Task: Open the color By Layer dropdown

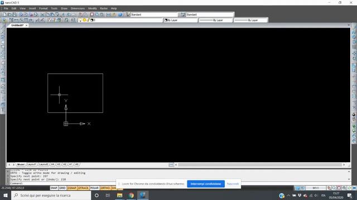Action: [181, 20]
